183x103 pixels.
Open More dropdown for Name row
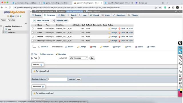(130, 29)
